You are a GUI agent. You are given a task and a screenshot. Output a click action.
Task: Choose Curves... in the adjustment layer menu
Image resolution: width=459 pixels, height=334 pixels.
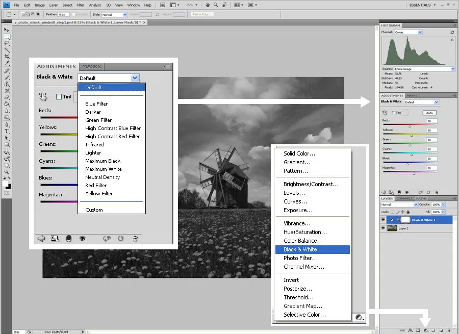[x=295, y=201]
